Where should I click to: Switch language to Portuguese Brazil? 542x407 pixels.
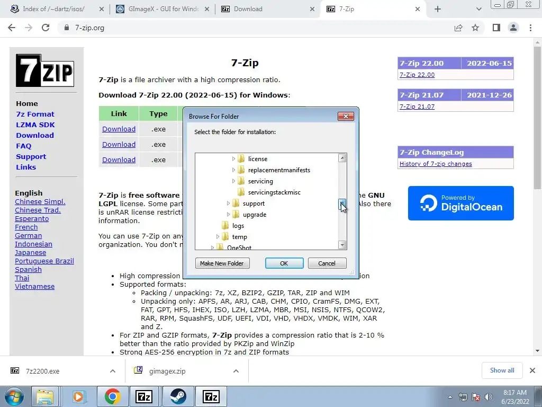pos(44,261)
